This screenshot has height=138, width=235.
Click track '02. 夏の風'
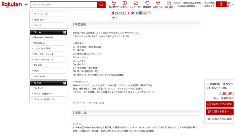[78, 50]
